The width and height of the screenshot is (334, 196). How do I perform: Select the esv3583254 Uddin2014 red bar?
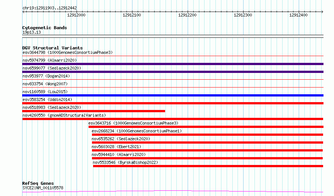pos(173,103)
